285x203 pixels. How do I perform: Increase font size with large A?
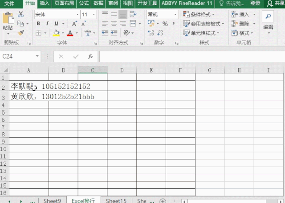[74, 24]
